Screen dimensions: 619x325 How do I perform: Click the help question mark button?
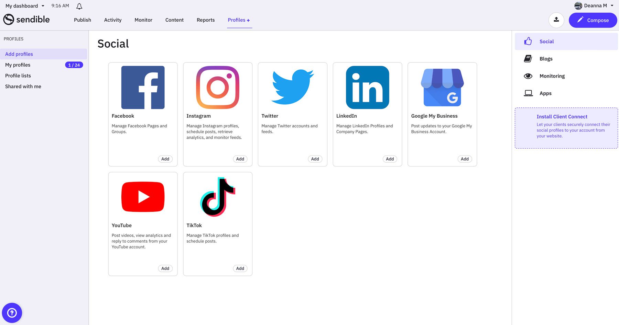pos(12,313)
